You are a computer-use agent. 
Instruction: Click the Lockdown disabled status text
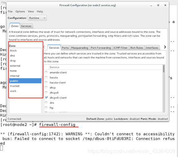127,119
